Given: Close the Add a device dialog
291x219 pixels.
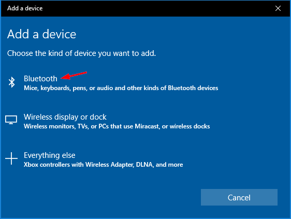Looking at the screenshot, I should tap(278, 8).
